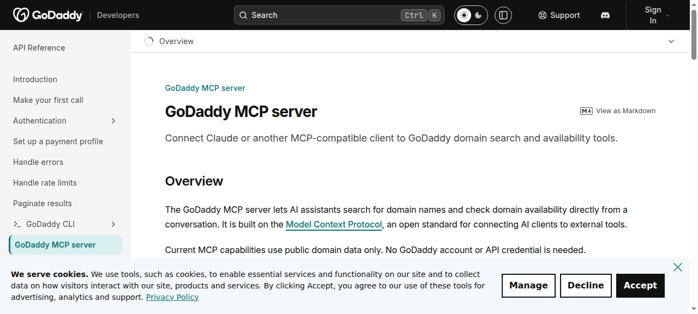Select GoDaddy MCP server sidebar item
The height and width of the screenshot is (314, 698).
coord(65,245)
